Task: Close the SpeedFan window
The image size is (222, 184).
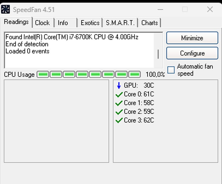Action: click(x=210, y=10)
